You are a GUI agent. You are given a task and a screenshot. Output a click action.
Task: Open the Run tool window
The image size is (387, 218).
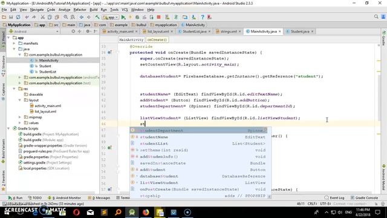(x=15, y=198)
